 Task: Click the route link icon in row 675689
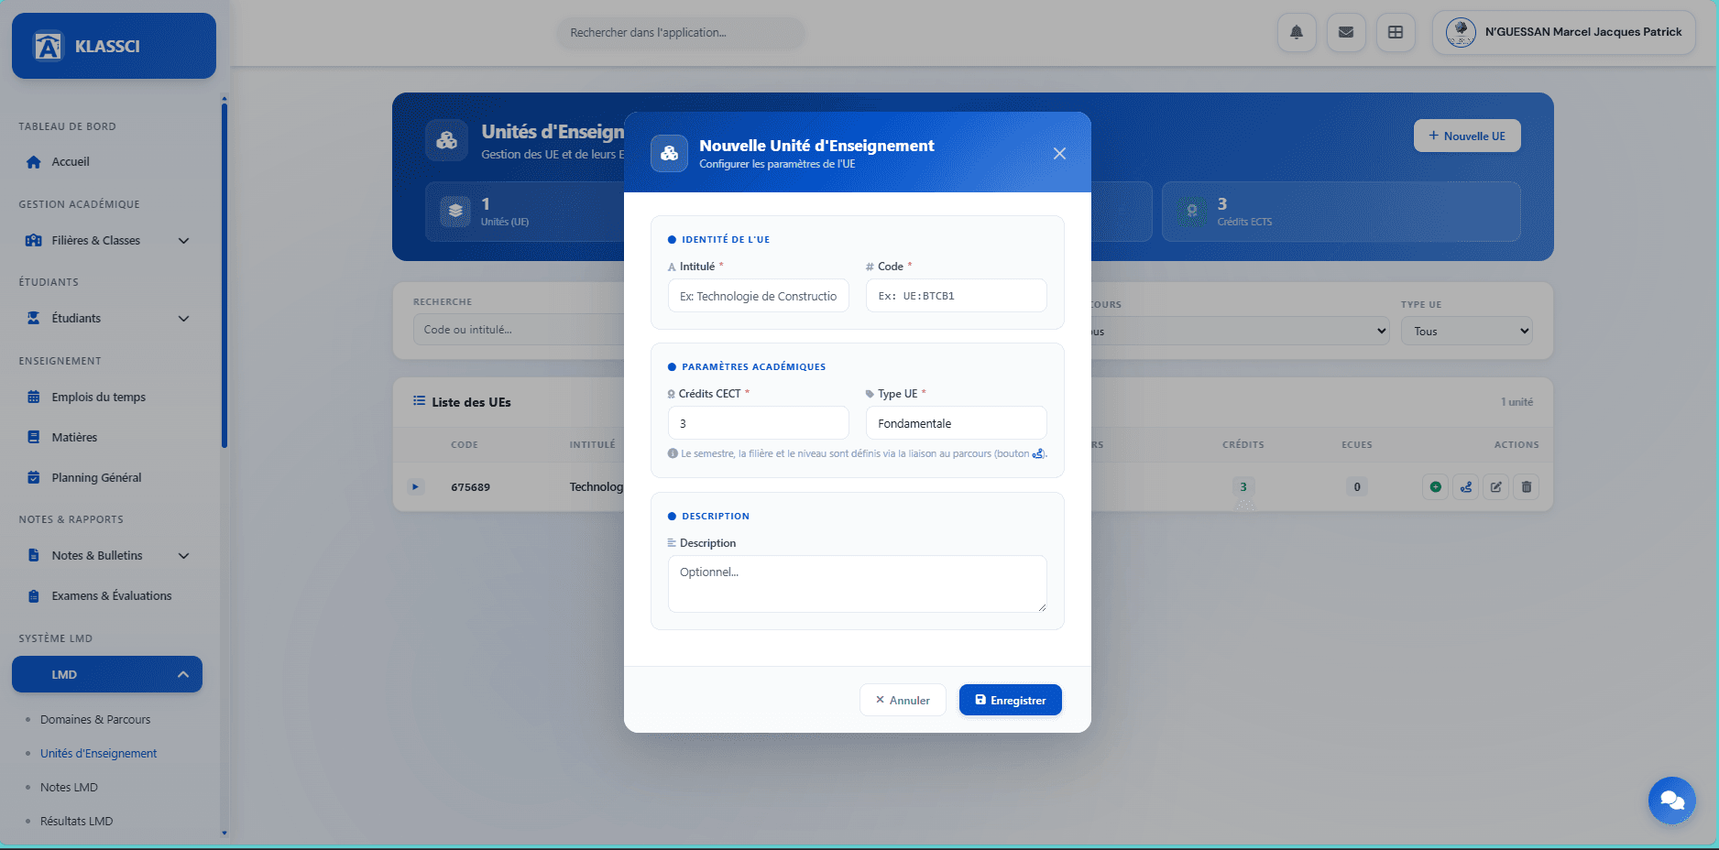pos(1466,487)
